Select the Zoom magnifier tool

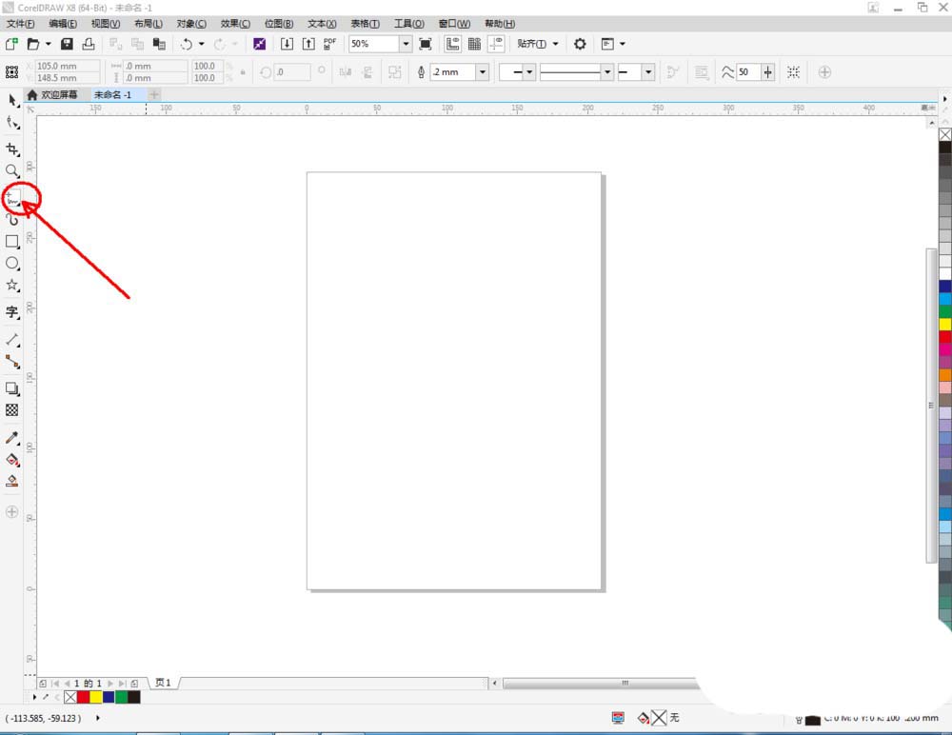coord(12,171)
